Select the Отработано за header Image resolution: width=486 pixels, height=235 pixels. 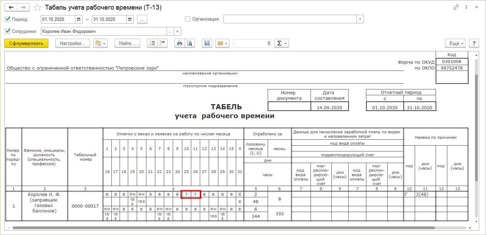(x=267, y=134)
